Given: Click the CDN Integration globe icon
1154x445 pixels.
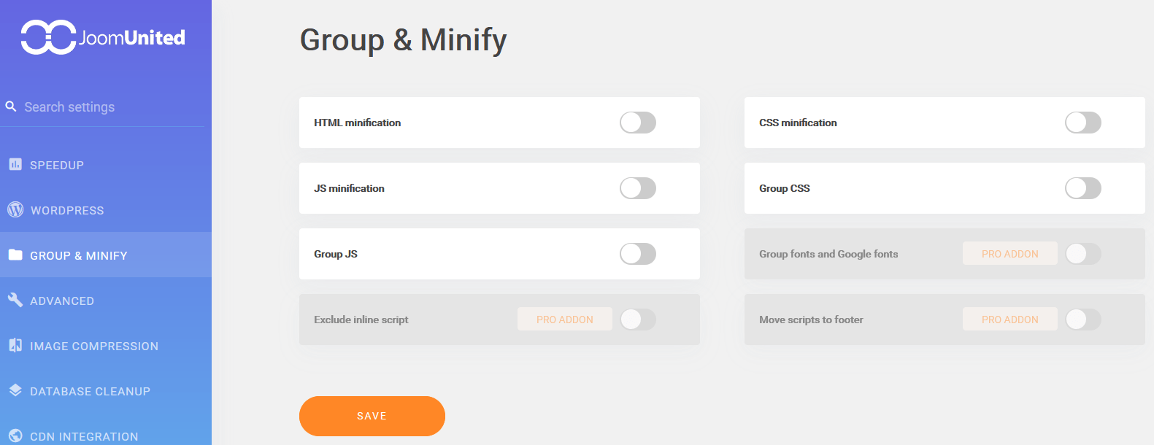Looking at the screenshot, I should (15, 436).
